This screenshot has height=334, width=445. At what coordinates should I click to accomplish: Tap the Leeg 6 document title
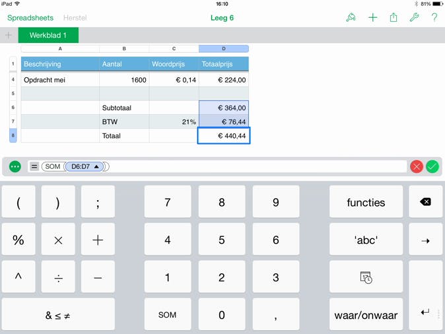(x=222, y=18)
